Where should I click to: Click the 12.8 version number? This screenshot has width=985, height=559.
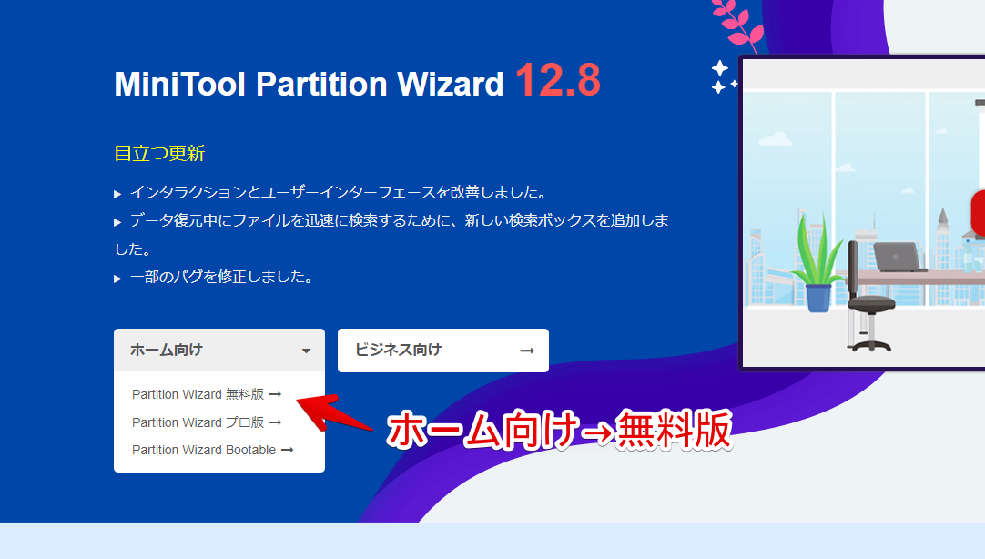pyautogui.click(x=558, y=80)
